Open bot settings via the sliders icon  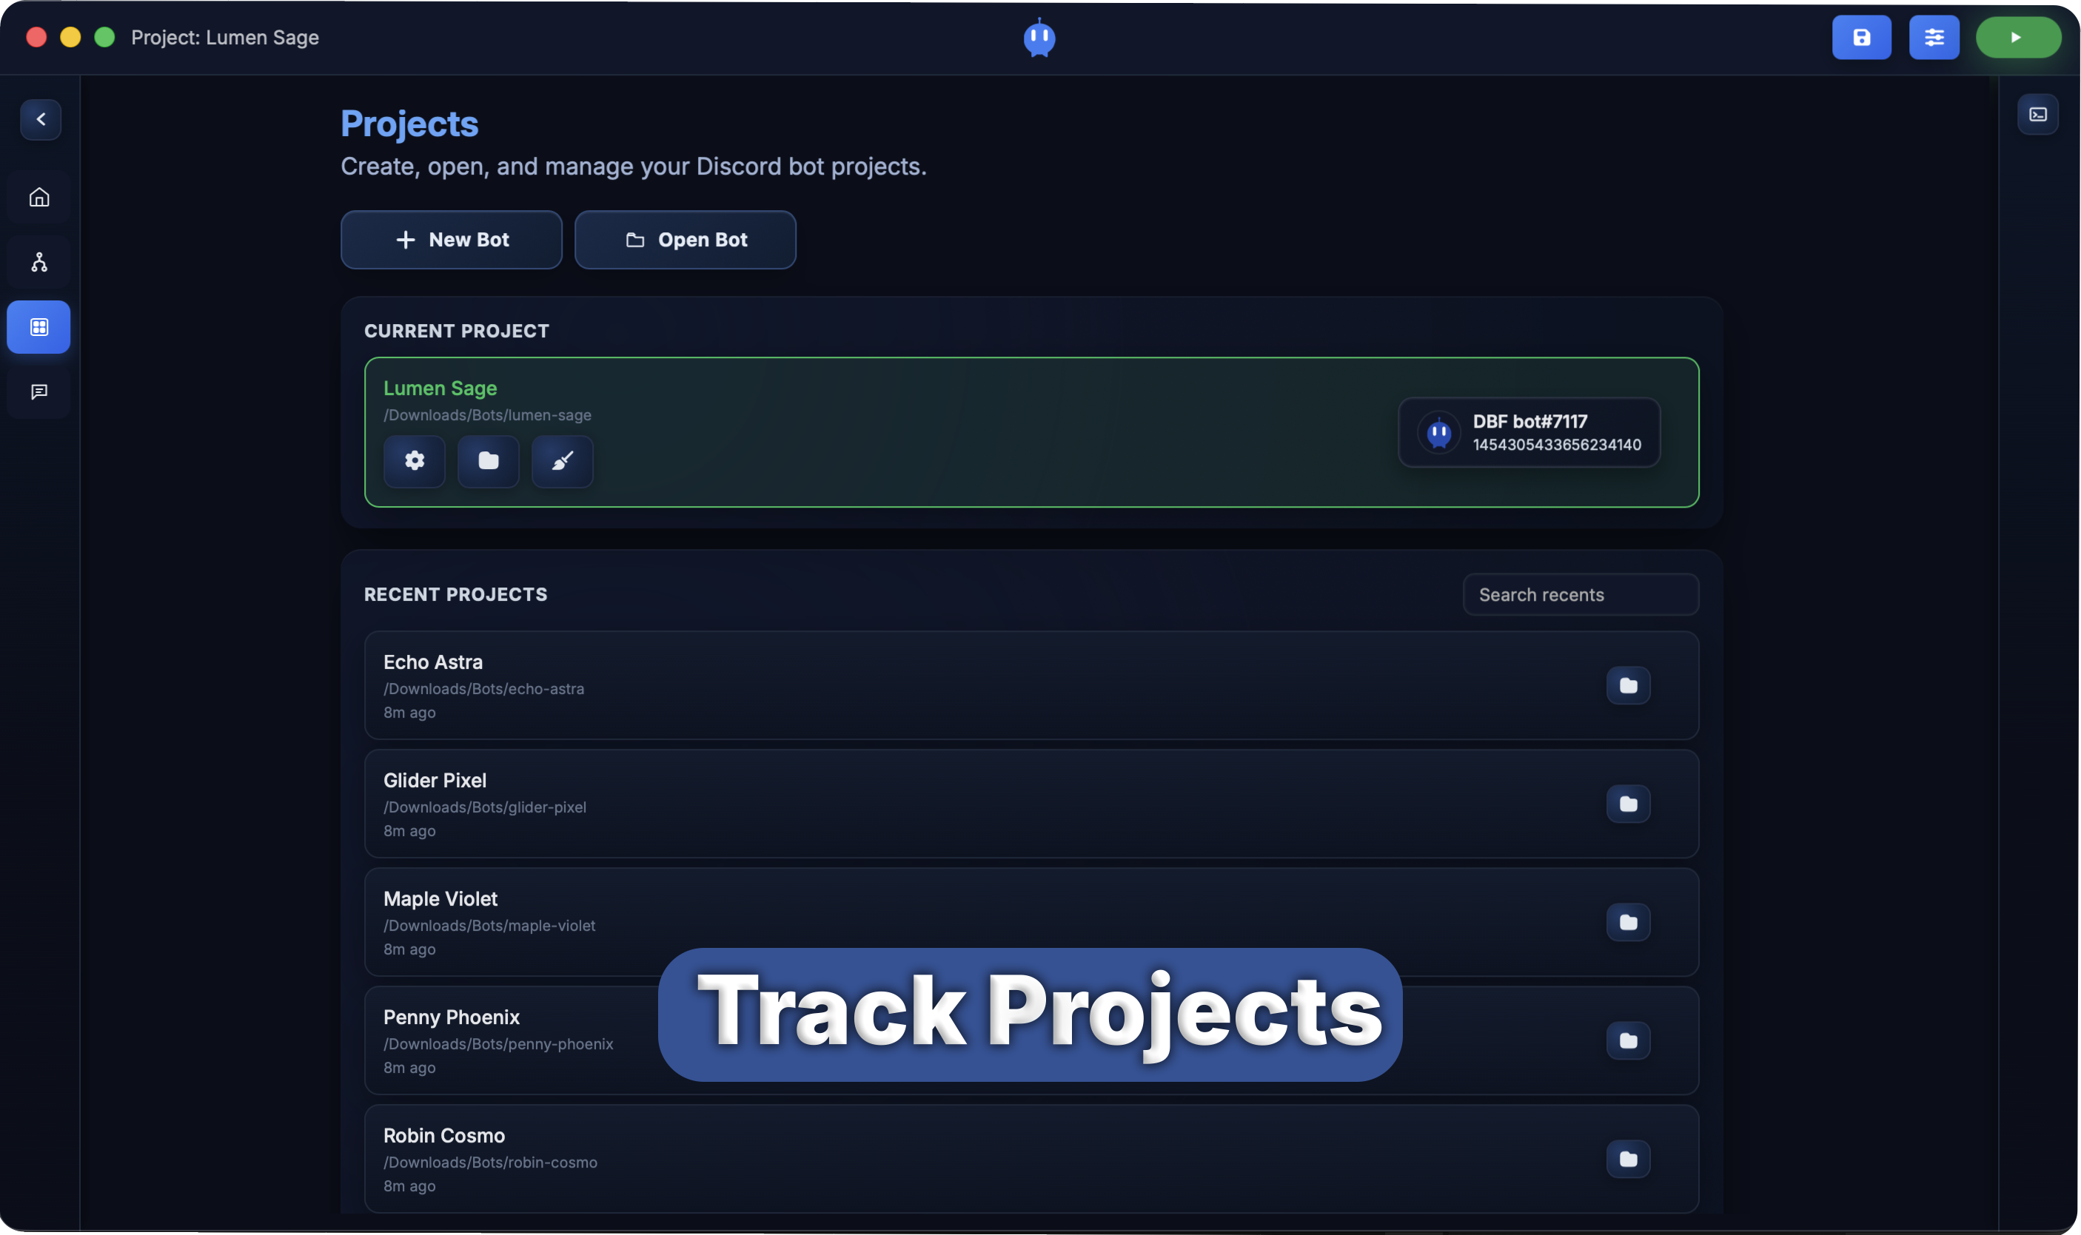pyautogui.click(x=1934, y=36)
